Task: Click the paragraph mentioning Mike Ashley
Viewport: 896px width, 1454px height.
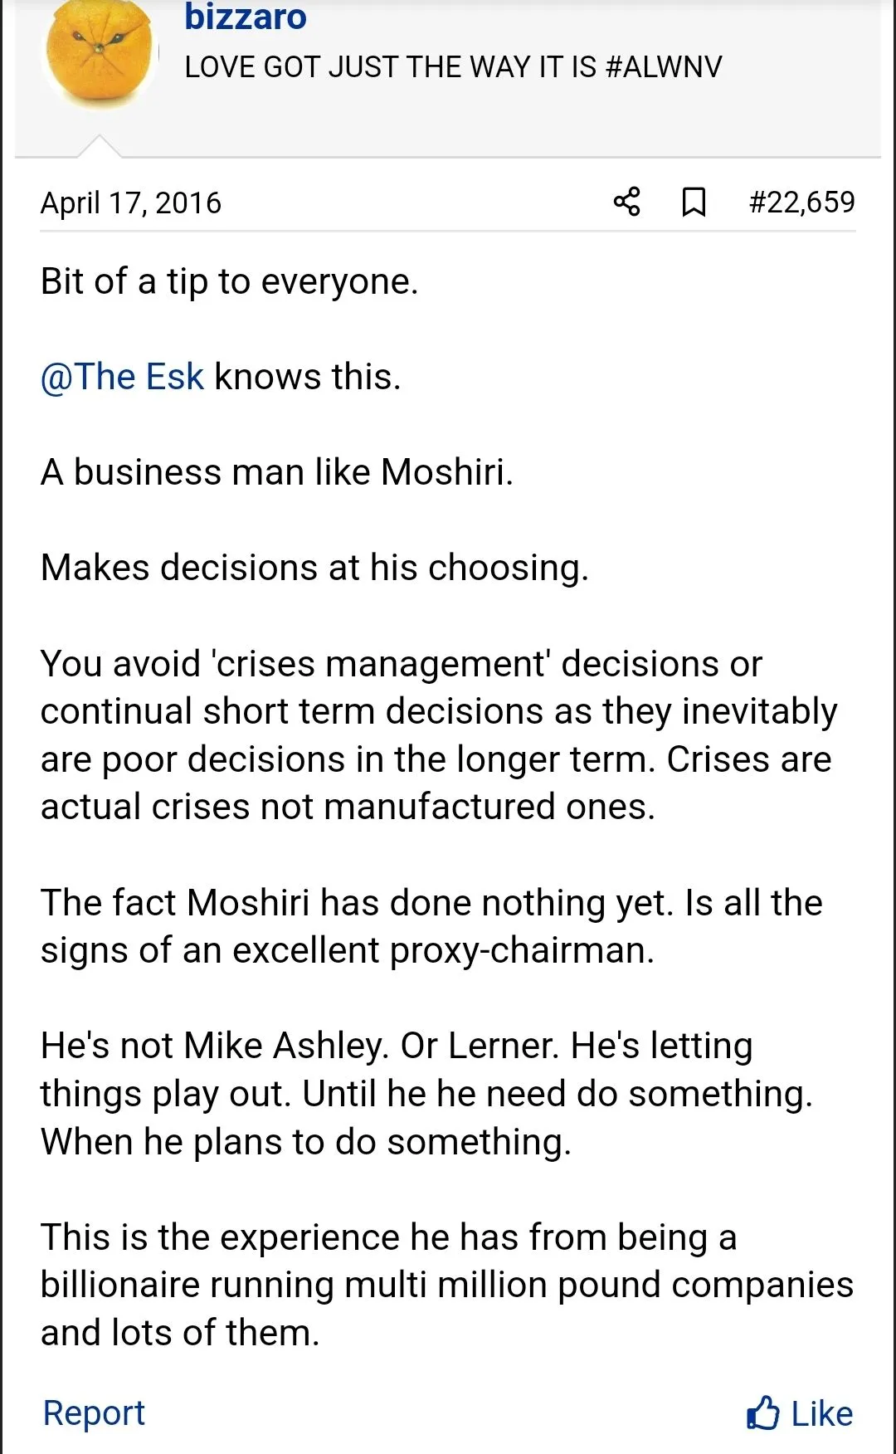Action: (426, 1094)
